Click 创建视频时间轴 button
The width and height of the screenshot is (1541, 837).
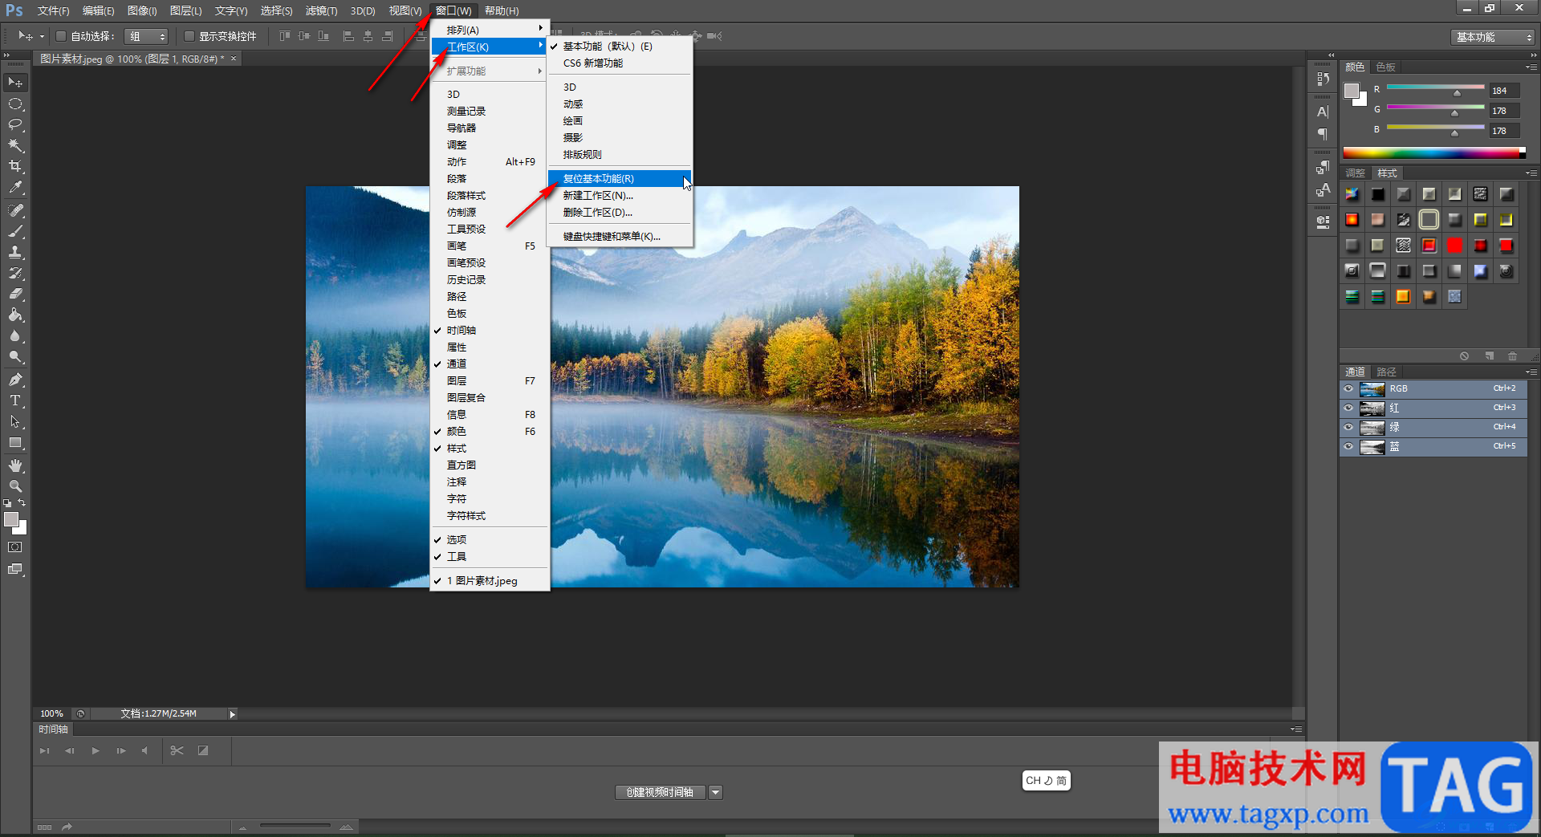(660, 793)
